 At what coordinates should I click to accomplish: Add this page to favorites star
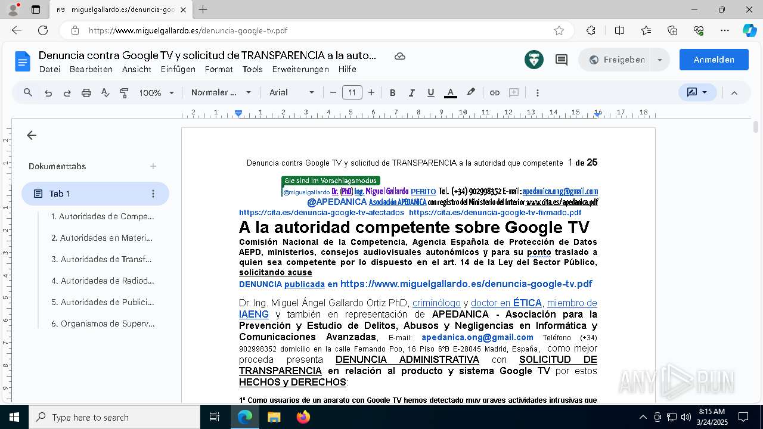click(559, 30)
